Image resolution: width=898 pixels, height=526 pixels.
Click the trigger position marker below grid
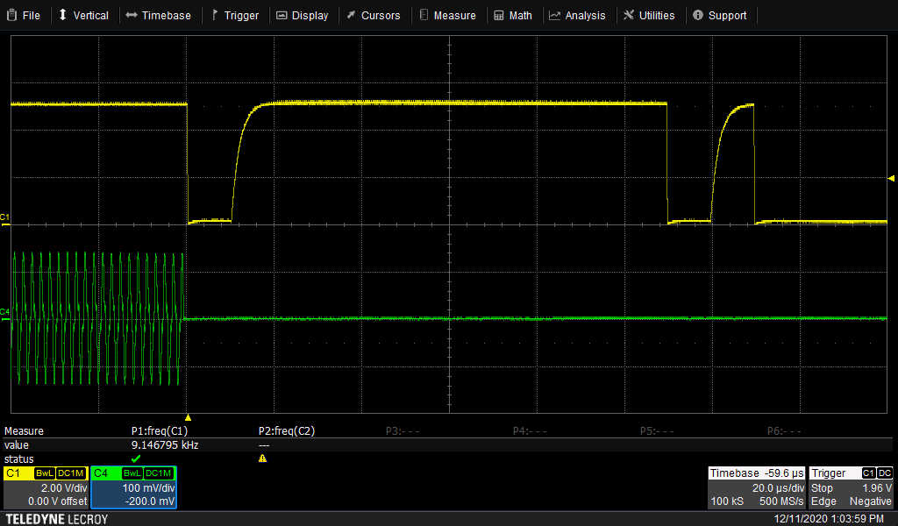(188, 417)
